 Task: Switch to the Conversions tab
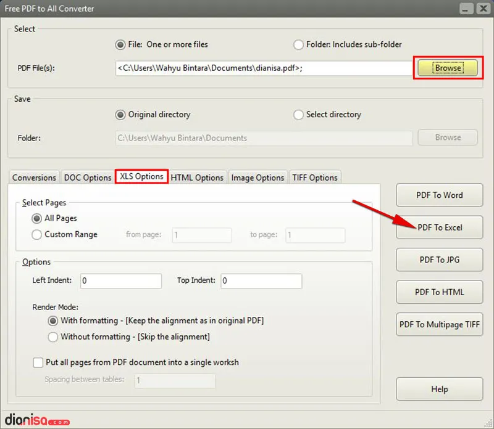[34, 178]
